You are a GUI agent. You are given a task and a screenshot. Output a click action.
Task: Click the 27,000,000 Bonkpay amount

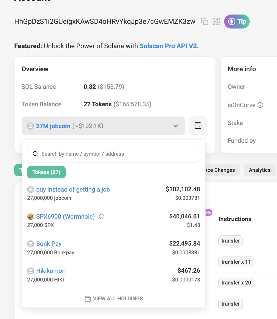51,252
